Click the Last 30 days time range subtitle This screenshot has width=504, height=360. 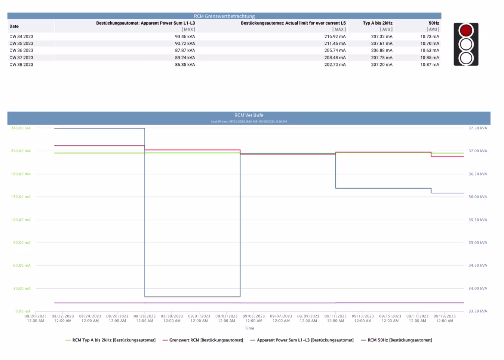pyautogui.click(x=249, y=121)
